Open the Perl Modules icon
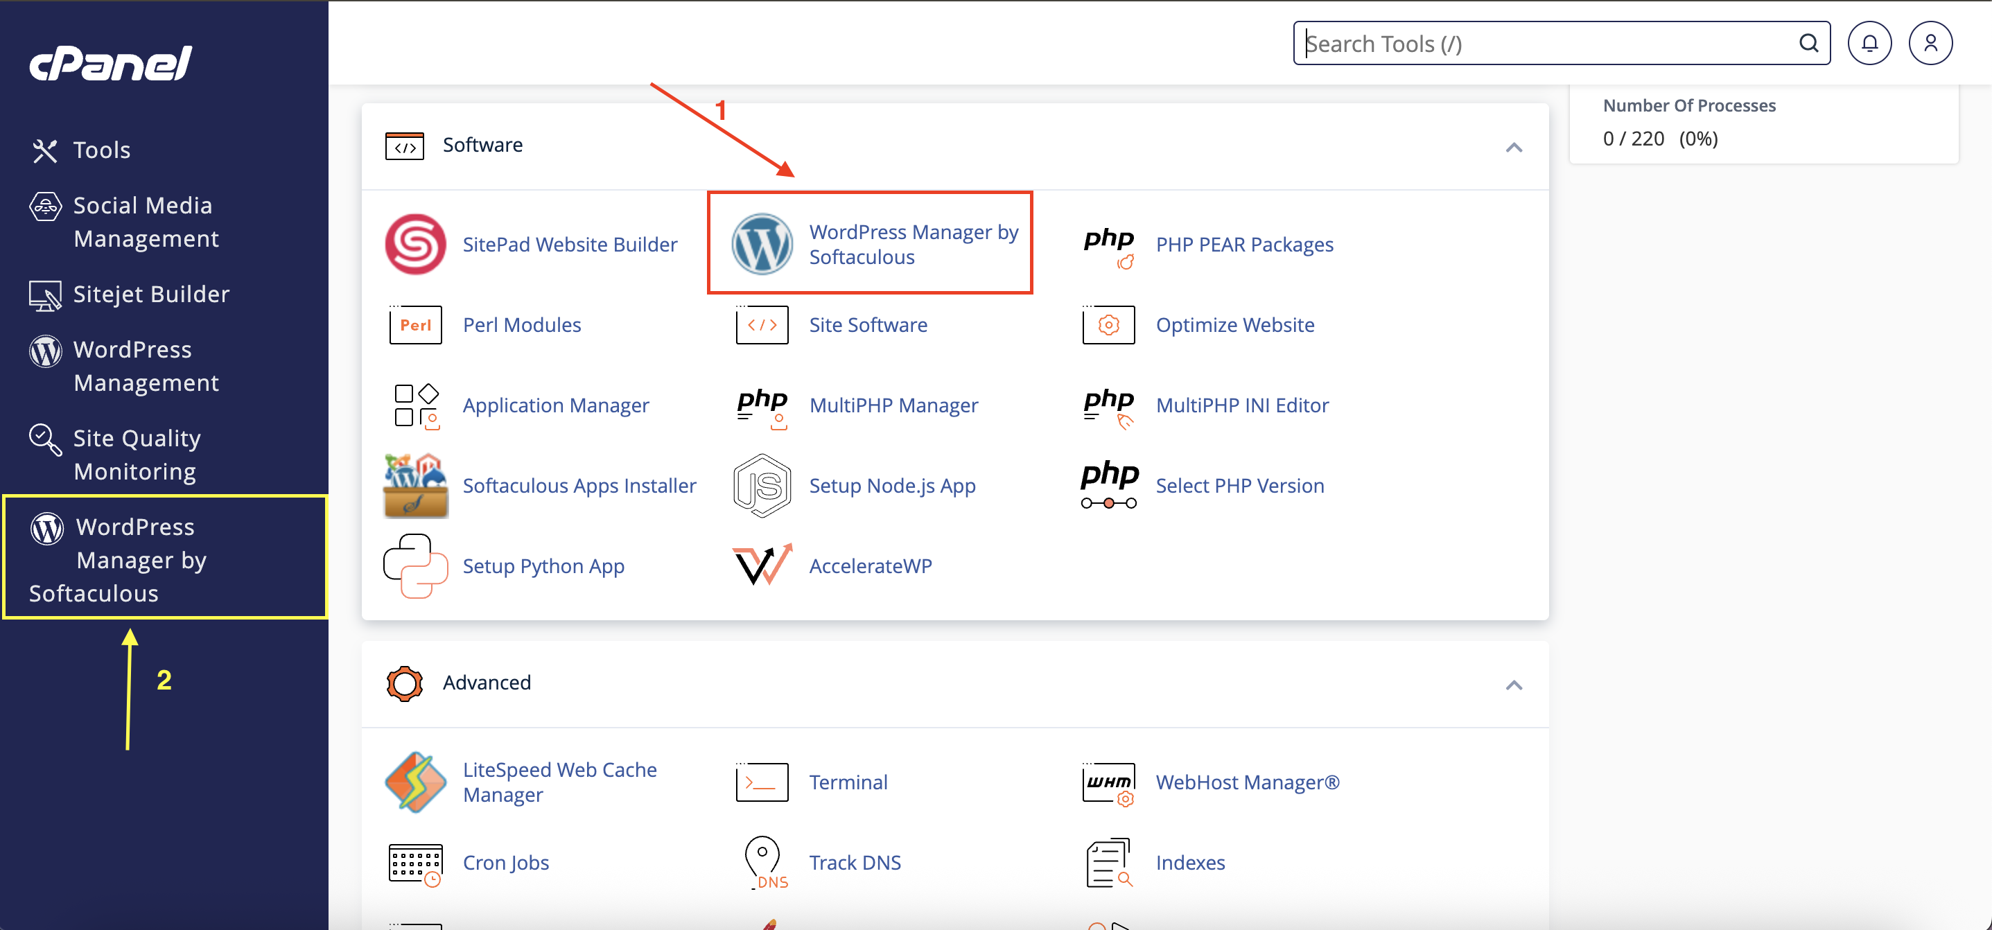The height and width of the screenshot is (930, 1992). point(415,325)
